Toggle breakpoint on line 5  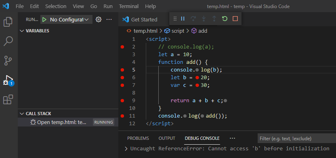[122, 70]
